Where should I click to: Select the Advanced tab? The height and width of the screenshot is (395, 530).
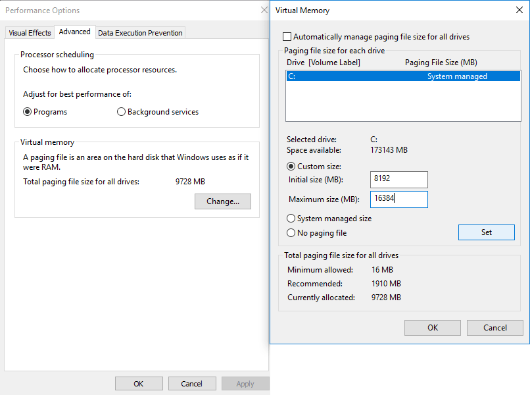point(74,32)
